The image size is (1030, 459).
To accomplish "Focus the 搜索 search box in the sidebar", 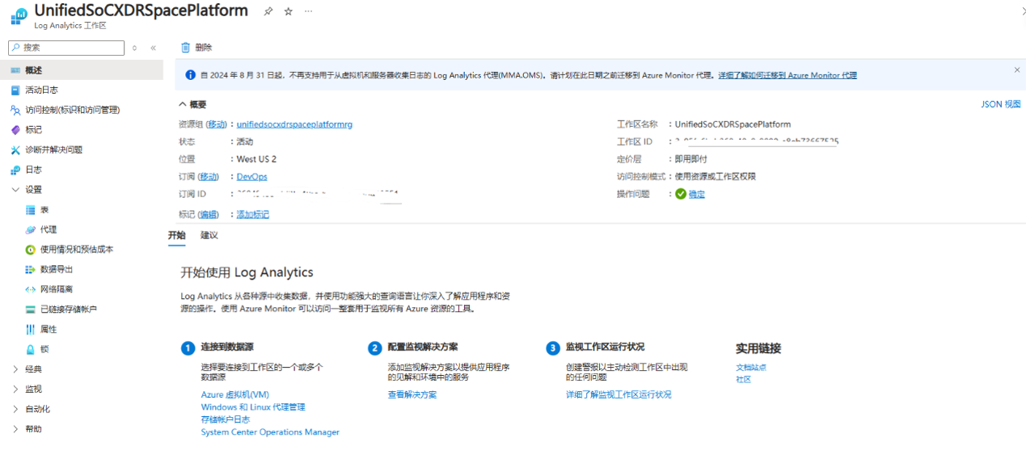I will point(66,48).
